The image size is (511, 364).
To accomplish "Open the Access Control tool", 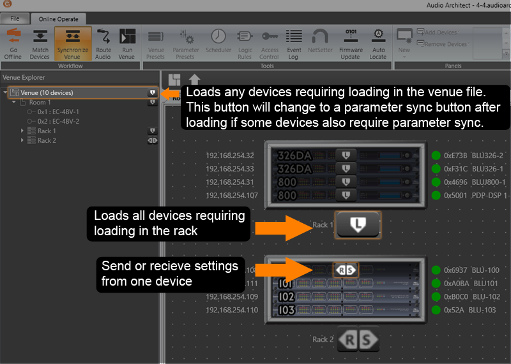I will pos(270,44).
